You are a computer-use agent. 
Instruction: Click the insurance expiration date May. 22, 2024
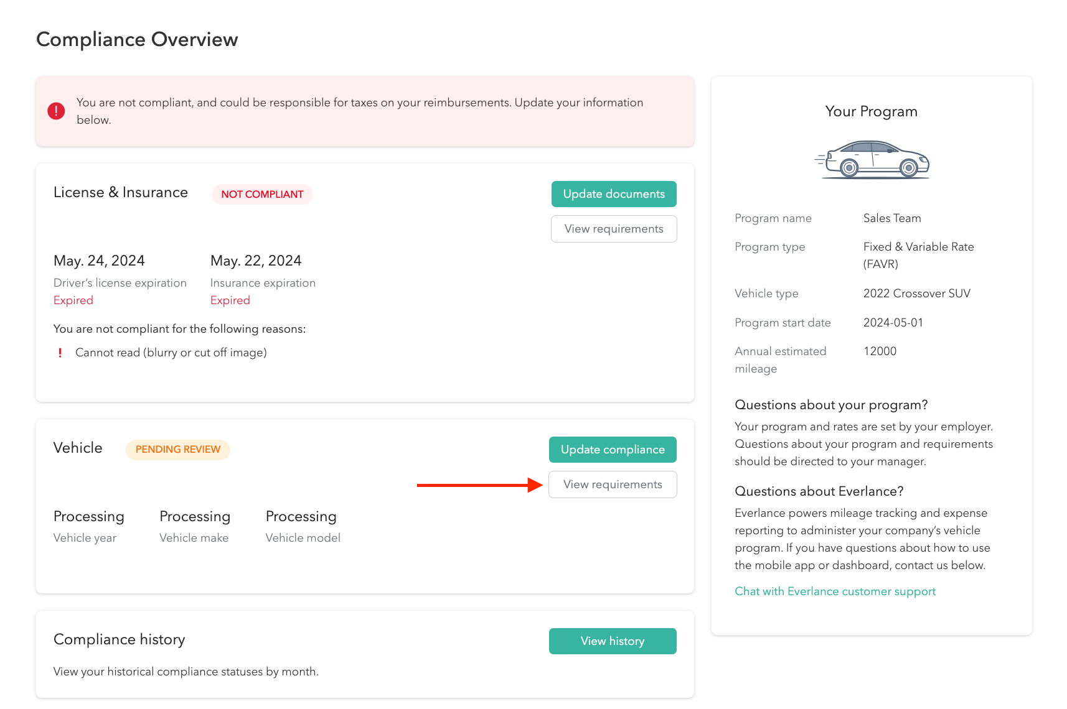tap(256, 261)
